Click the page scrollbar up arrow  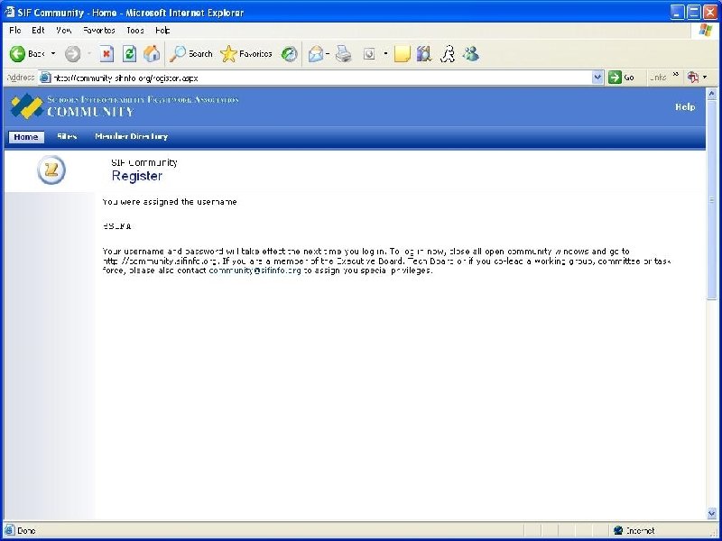coord(711,95)
